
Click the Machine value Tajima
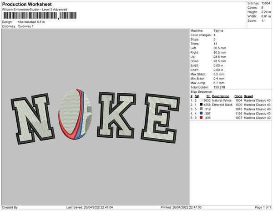(218, 30)
